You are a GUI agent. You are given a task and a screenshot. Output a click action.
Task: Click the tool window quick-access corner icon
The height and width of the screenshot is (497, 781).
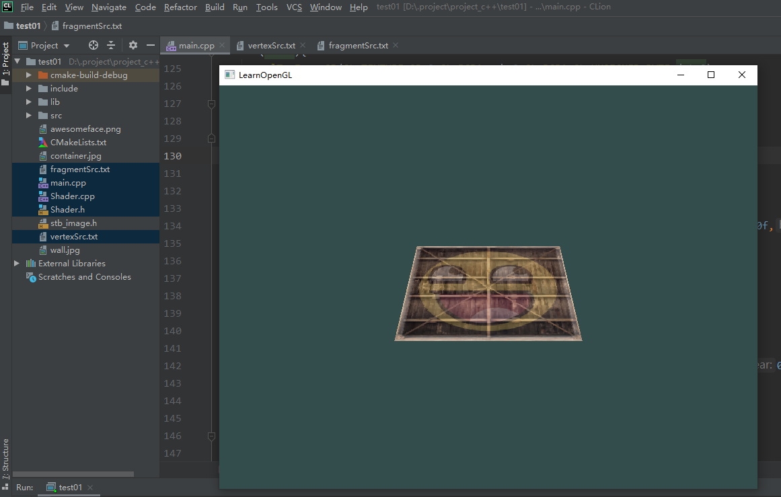(5, 487)
